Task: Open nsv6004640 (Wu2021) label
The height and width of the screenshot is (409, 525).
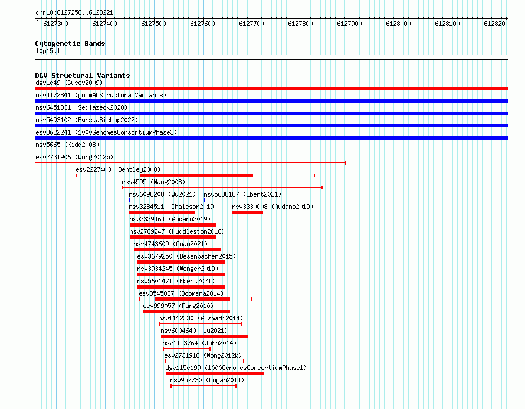Action: (x=194, y=331)
